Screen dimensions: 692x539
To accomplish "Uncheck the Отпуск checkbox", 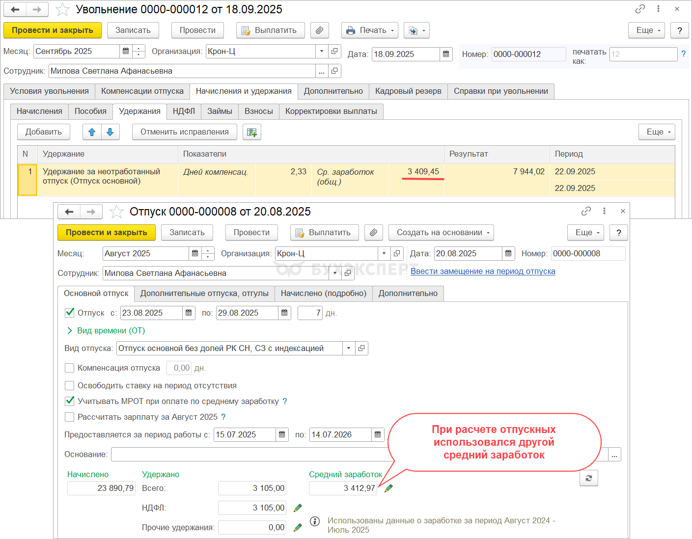I will point(70,313).
